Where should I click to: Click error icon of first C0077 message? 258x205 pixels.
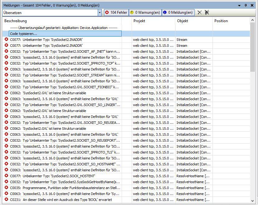coord(6,40)
